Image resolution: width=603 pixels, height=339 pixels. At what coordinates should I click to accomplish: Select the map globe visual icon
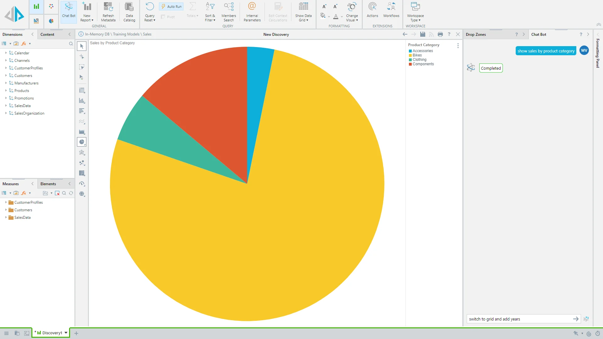click(x=82, y=194)
